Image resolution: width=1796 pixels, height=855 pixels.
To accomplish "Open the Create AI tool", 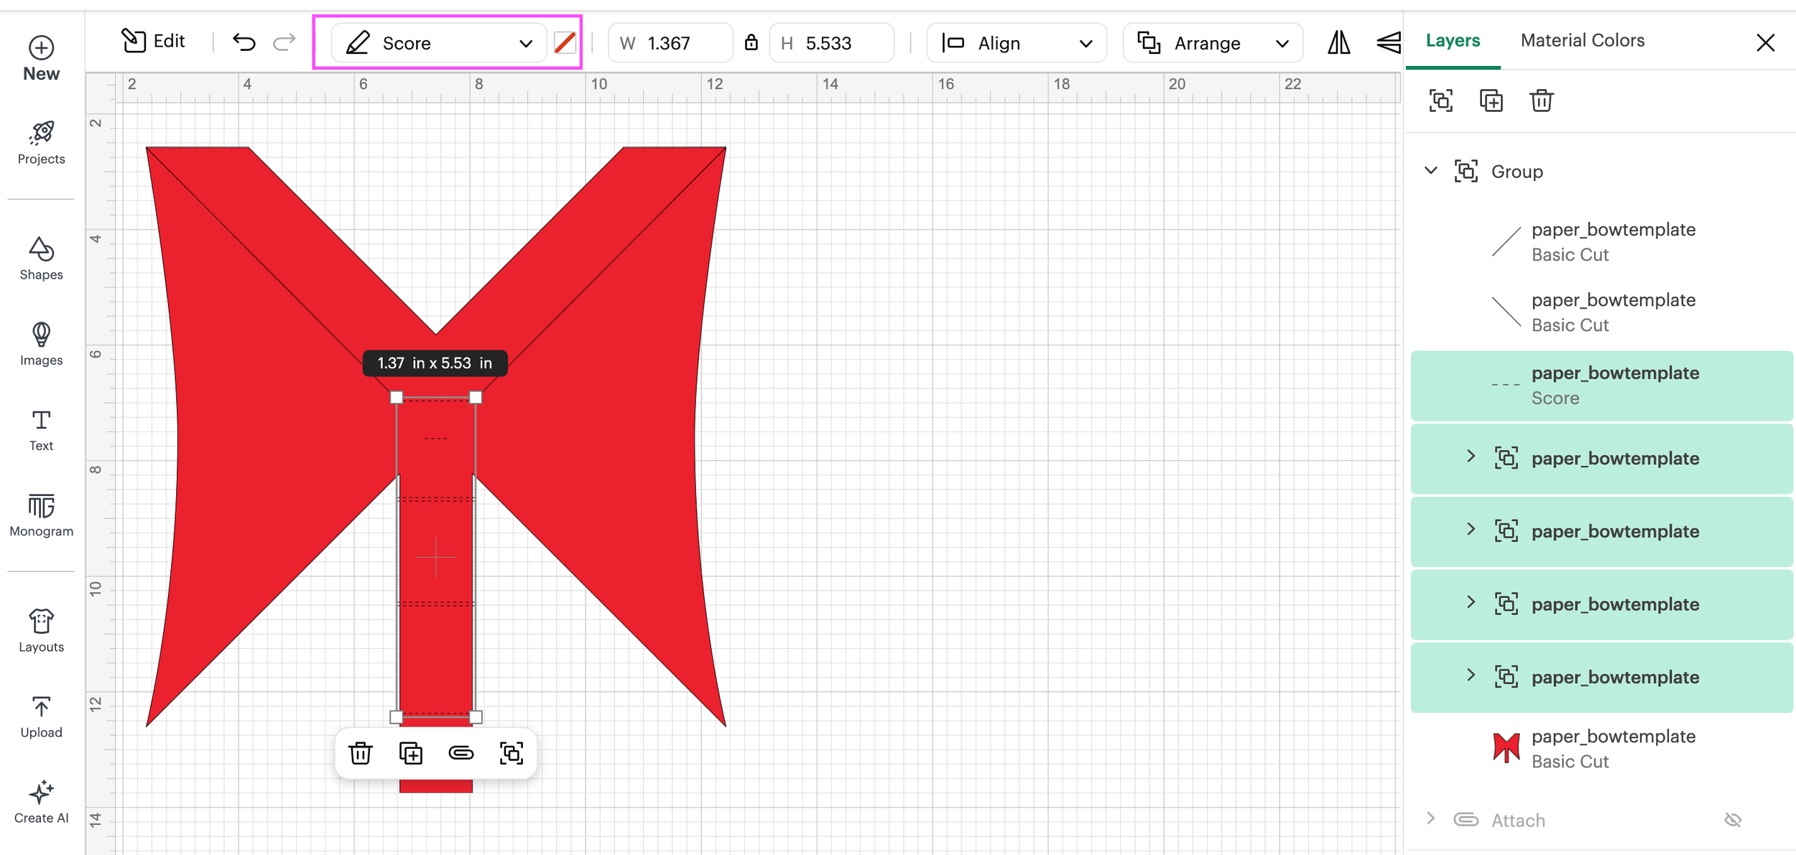I will [41, 801].
